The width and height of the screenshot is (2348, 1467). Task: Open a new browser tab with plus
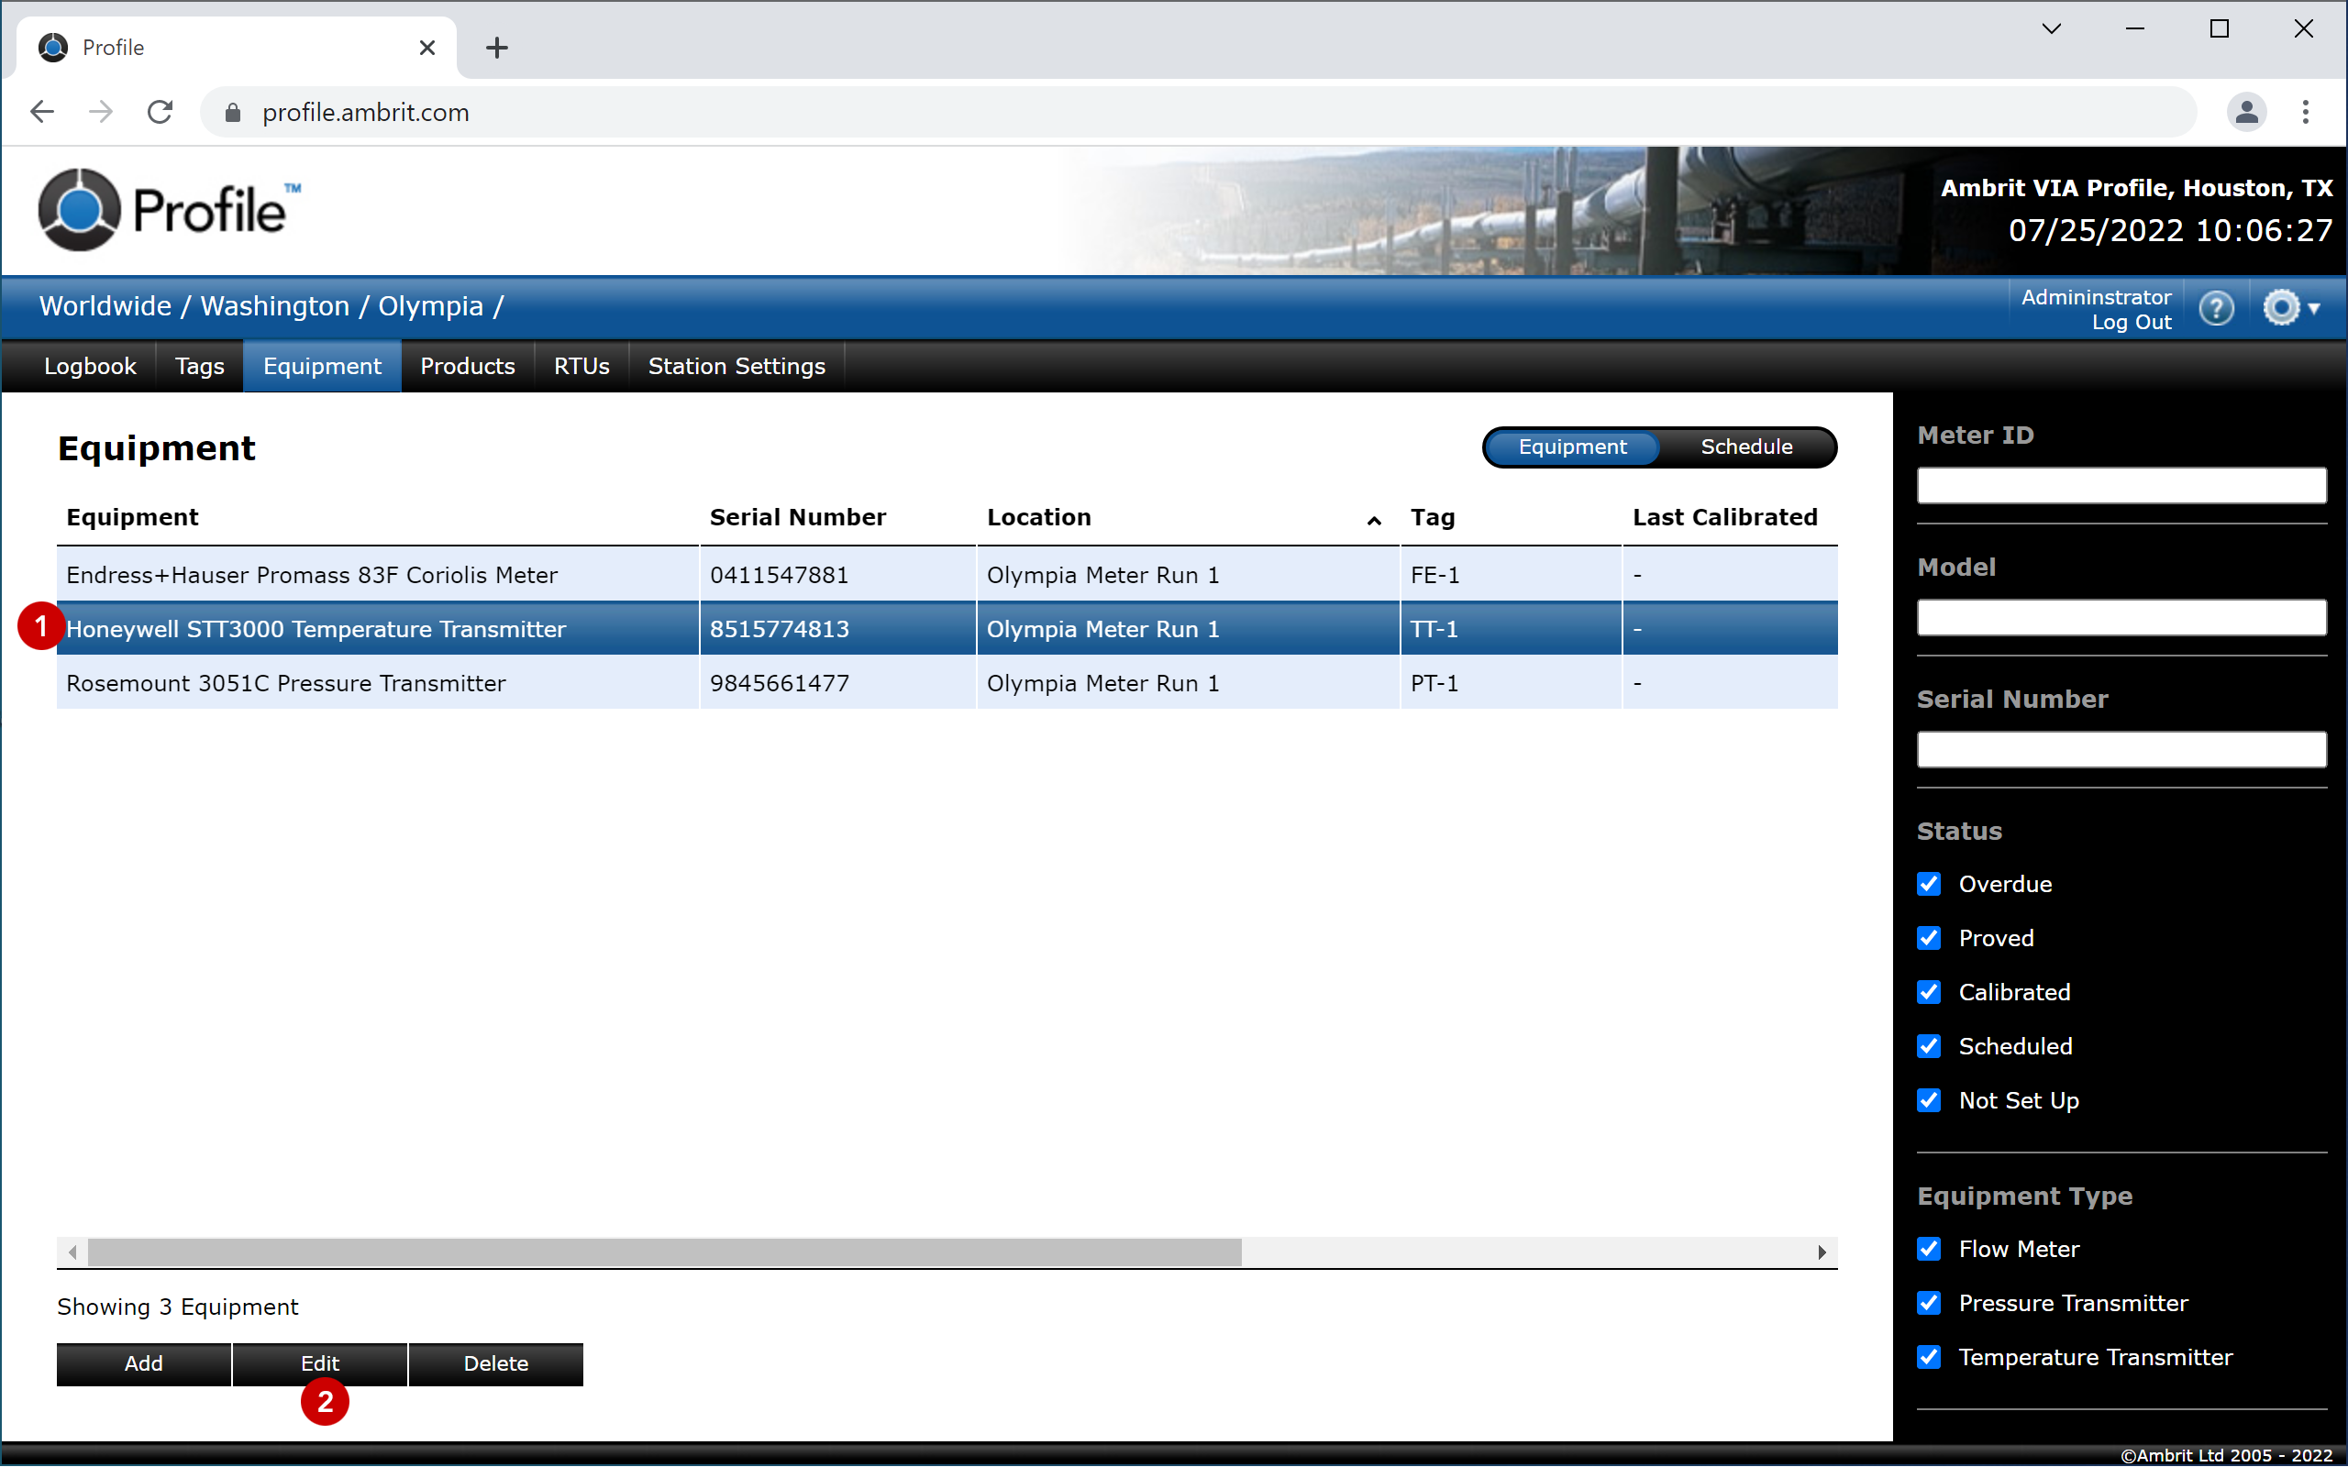coord(497,48)
